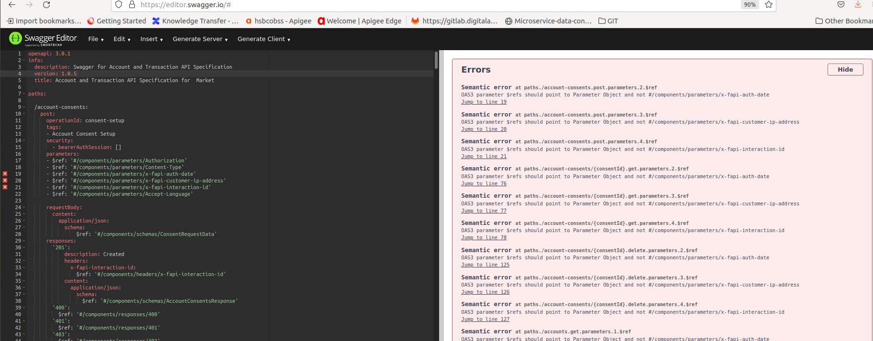Collapse the responses block at line 29
The height and width of the screenshot is (341, 873).
pos(24,241)
